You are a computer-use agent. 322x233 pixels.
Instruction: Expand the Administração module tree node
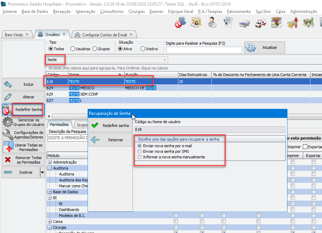coord(50,162)
